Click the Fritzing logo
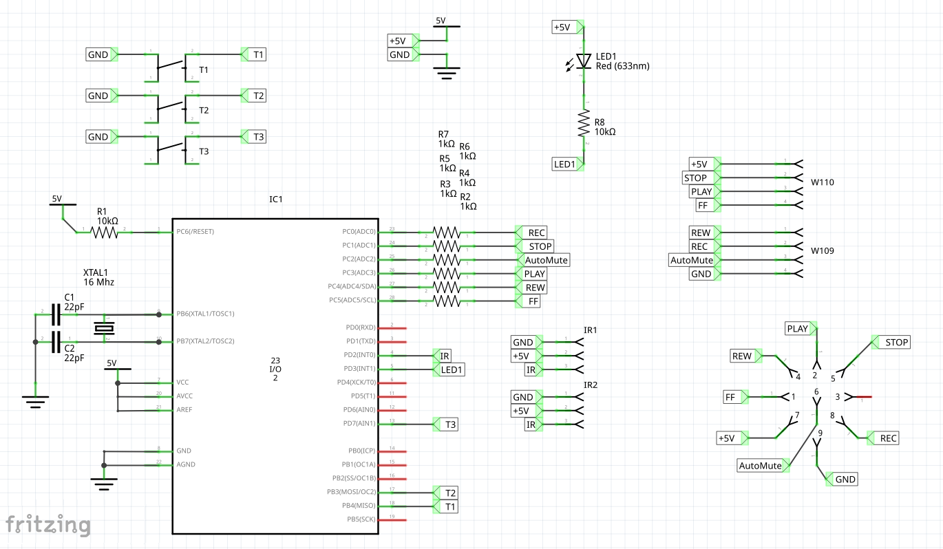943x549 pixels. click(x=48, y=524)
